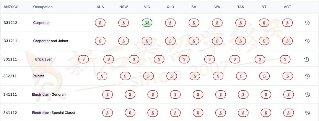Click Electrician (General) NT S badge
Screen dimensions: 319x121
click(266, 95)
